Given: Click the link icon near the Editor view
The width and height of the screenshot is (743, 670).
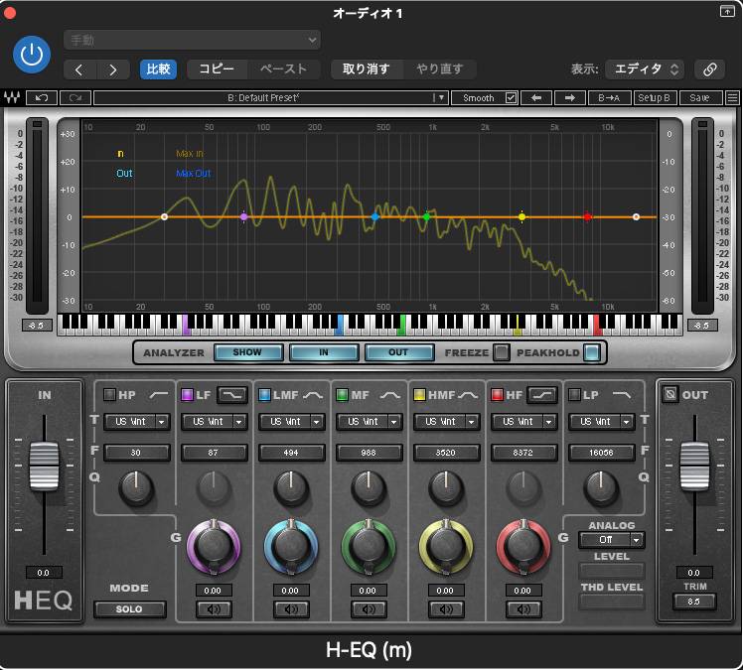Looking at the screenshot, I should point(709,69).
